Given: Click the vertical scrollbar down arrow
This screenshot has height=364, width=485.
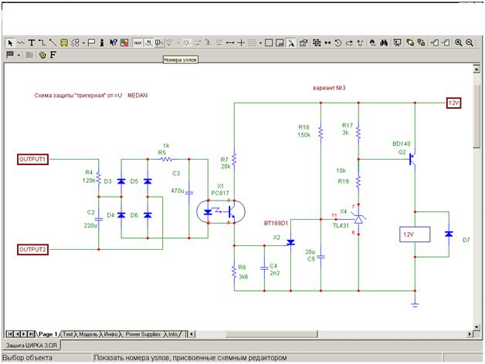Looking at the screenshot, I should point(477,327).
